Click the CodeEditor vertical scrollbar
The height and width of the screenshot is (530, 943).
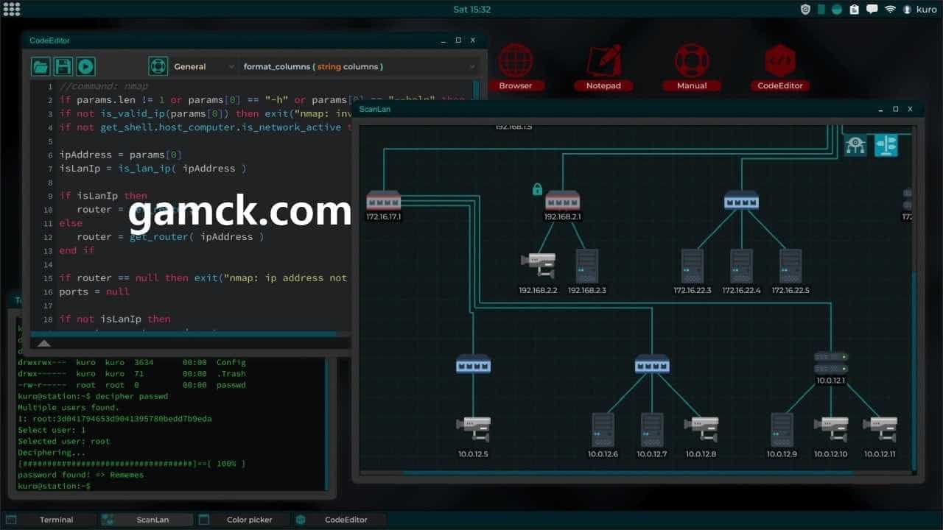pyautogui.click(x=477, y=90)
